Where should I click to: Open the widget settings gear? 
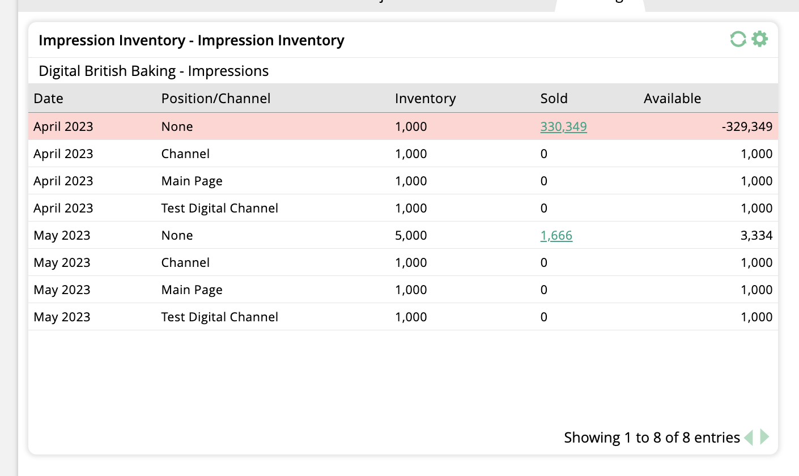(x=759, y=39)
